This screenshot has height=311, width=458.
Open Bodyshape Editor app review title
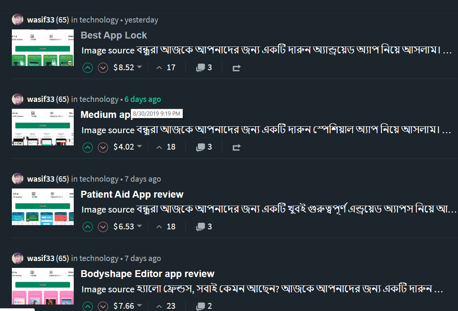point(147,274)
